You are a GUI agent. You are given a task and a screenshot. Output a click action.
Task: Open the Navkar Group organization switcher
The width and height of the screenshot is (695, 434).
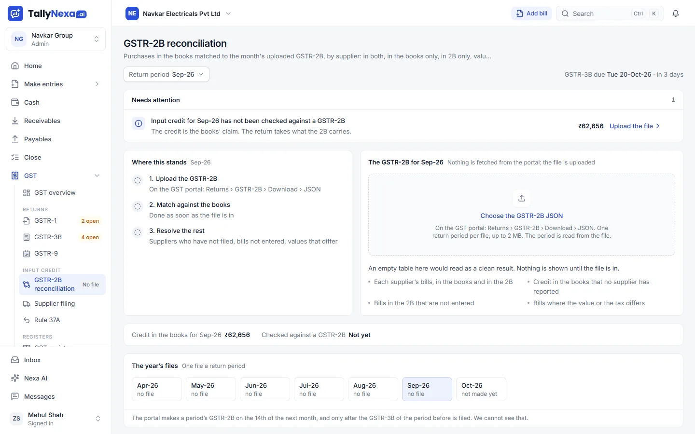click(56, 39)
